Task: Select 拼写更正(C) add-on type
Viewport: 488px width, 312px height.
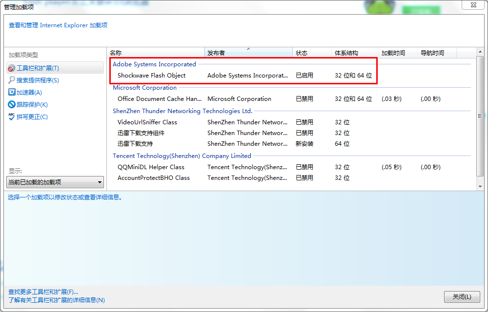Action: 32,117
